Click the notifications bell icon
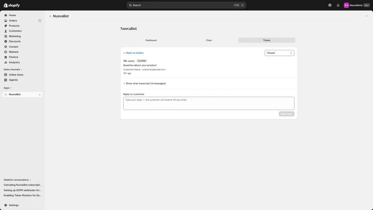 (x=338, y=5)
